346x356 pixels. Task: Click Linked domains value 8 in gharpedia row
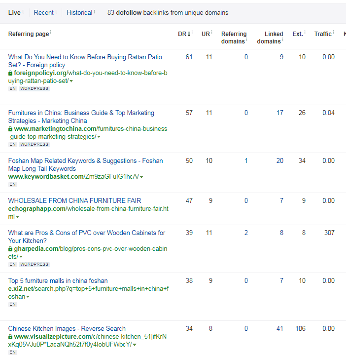click(281, 233)
